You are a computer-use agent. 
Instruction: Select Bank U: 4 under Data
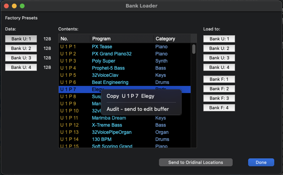[x=21, y=67]
